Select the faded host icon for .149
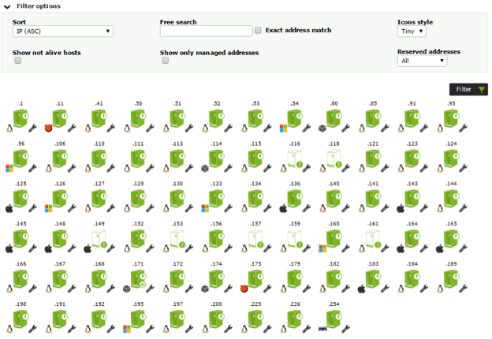 (99, 239)
